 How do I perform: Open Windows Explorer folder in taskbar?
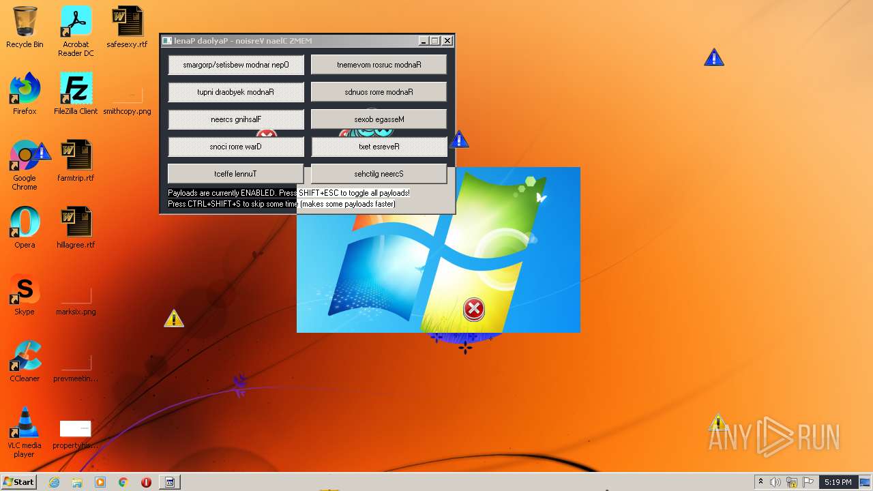pos(77,482)
